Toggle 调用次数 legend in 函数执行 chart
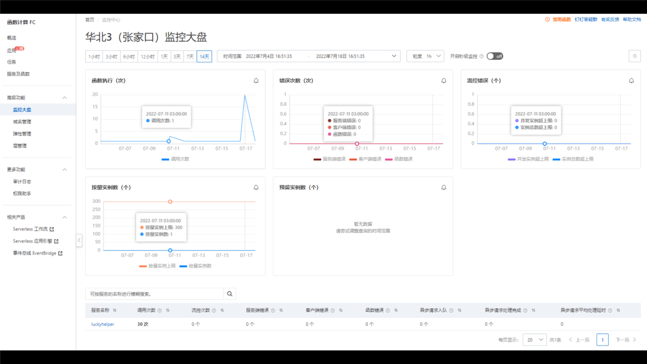Viewport: 647px width, 364px height. point(176,159)
